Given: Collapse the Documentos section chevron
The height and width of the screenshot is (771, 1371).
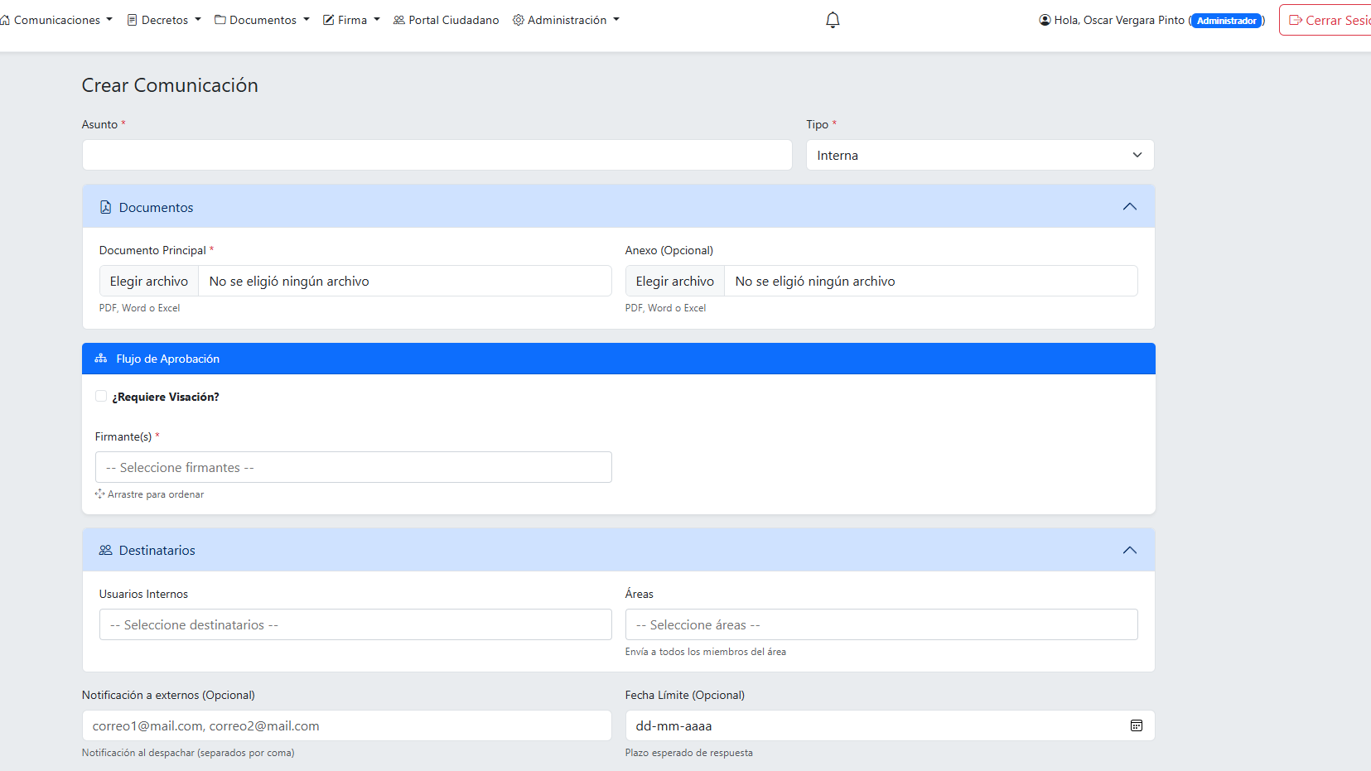Looking at the screenshot, I should (1129, 206).
